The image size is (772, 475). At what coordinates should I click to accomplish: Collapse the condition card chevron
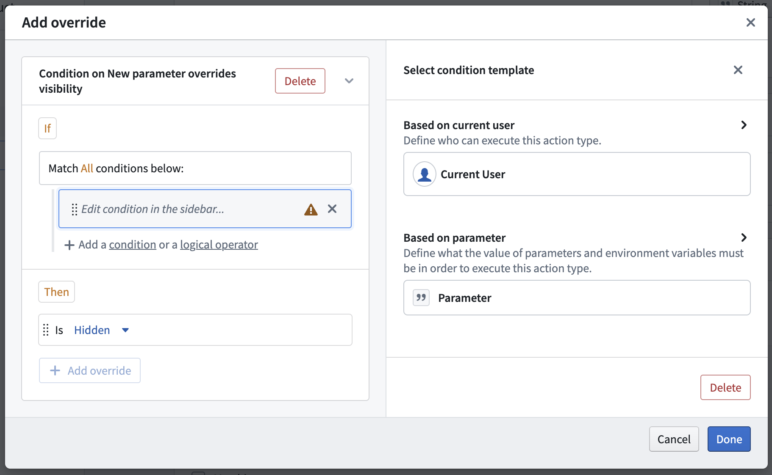coord(349,81)
